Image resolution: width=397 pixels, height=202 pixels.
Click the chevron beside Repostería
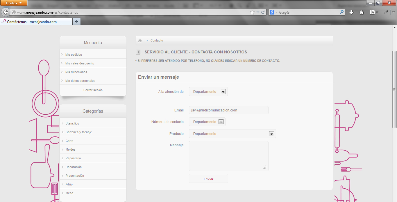[62, 158]
